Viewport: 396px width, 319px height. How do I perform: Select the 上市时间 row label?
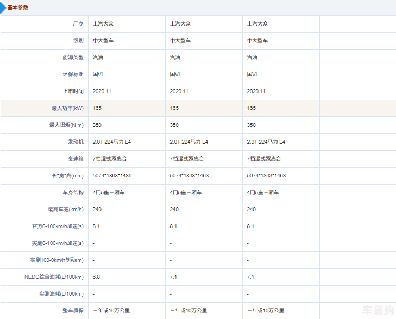pos(73,91)
